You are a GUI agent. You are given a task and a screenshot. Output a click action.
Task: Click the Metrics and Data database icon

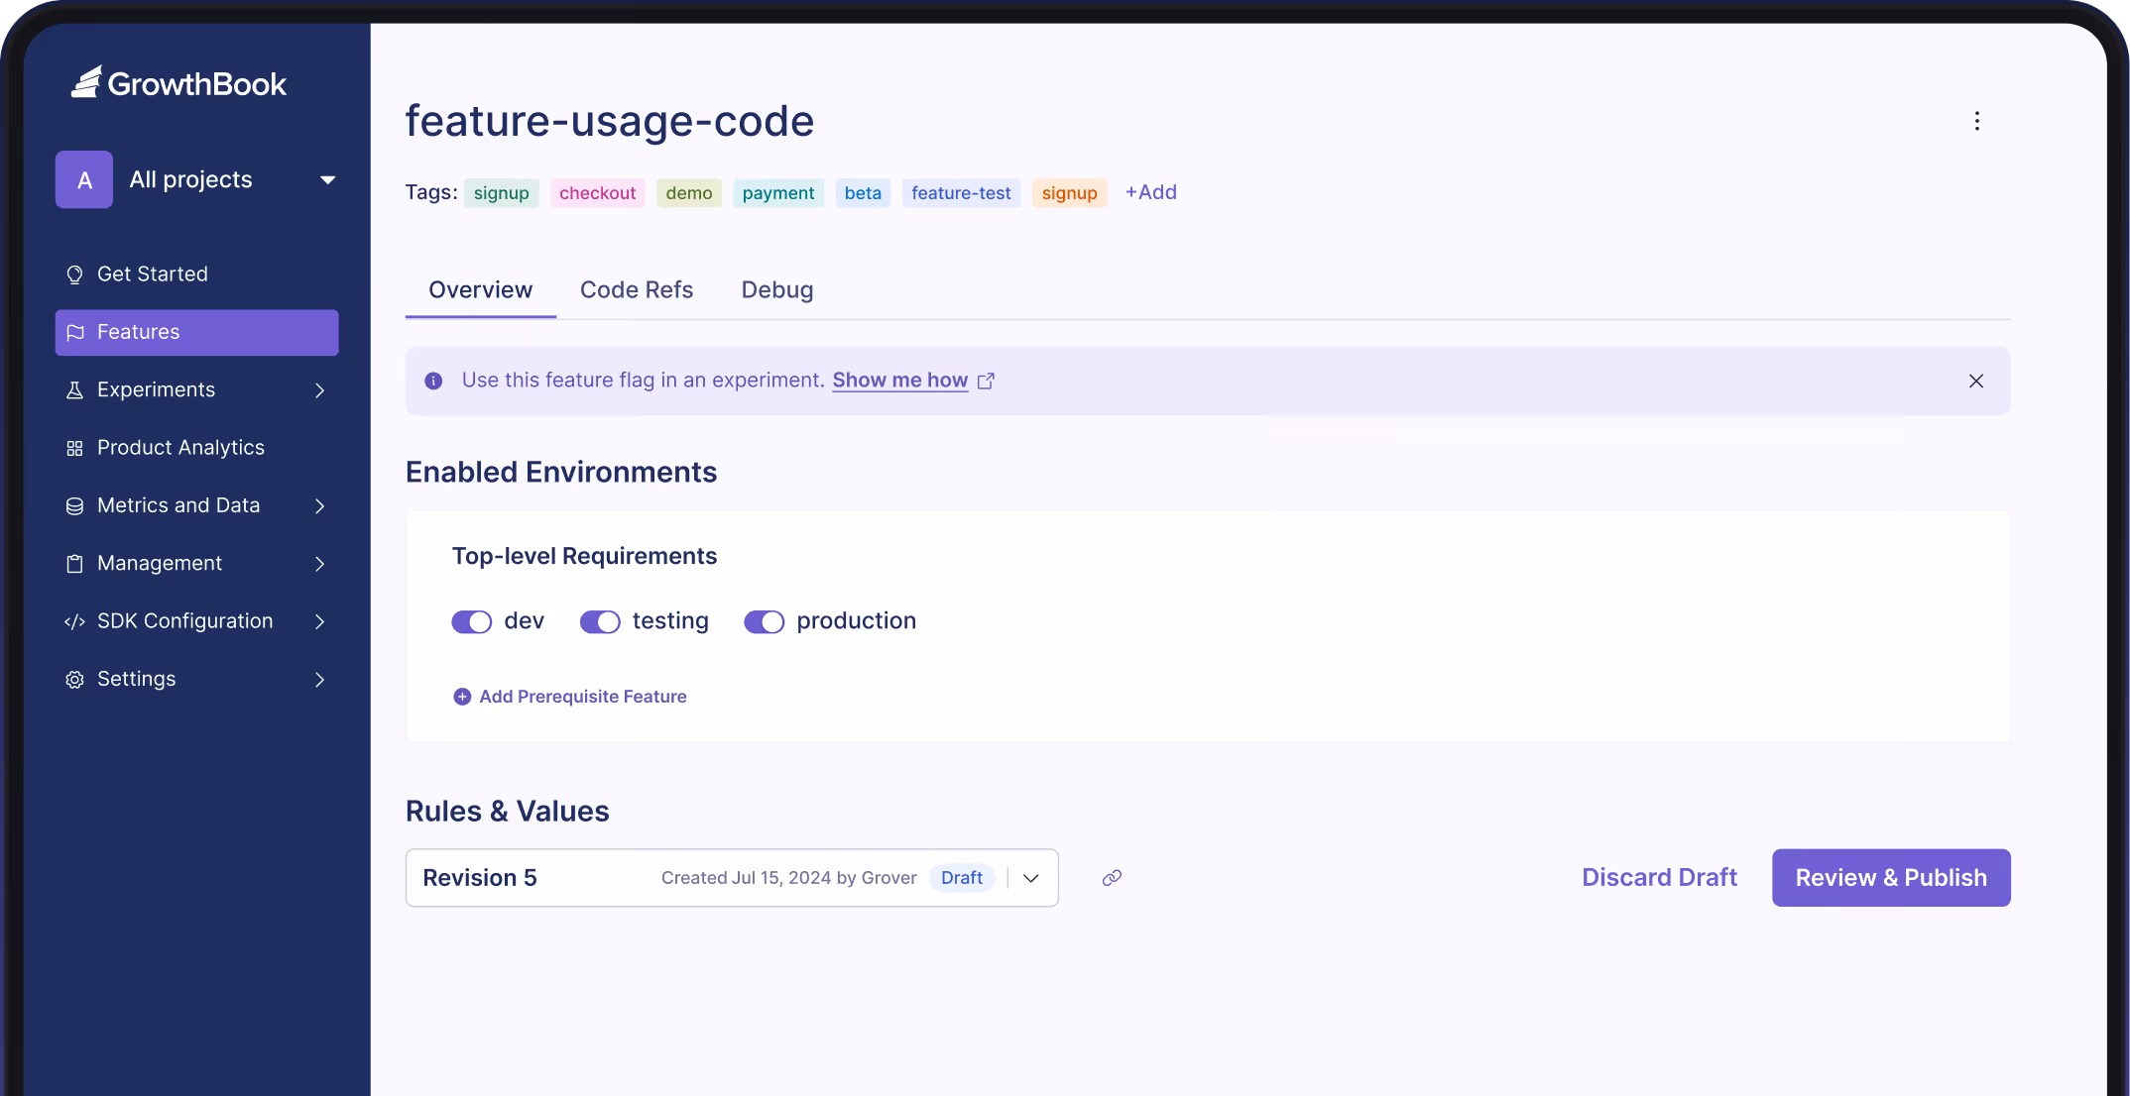[74, 506]
